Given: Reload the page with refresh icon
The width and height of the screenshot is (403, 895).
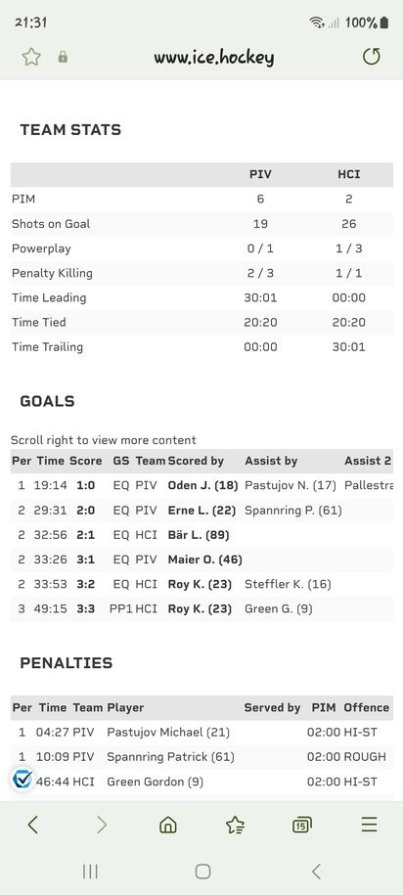Looking at the screenshot, I should point(371,56).
